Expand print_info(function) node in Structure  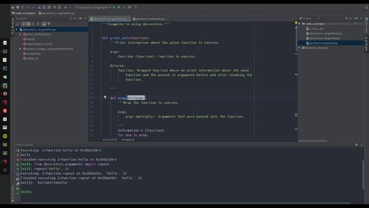point(20,34)
